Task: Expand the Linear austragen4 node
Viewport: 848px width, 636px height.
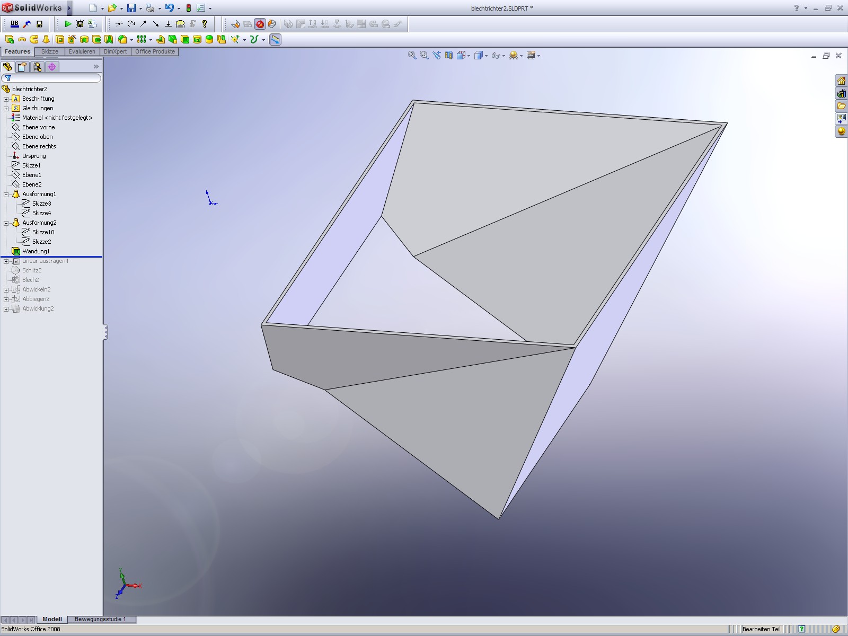Action: coord(6,261)
